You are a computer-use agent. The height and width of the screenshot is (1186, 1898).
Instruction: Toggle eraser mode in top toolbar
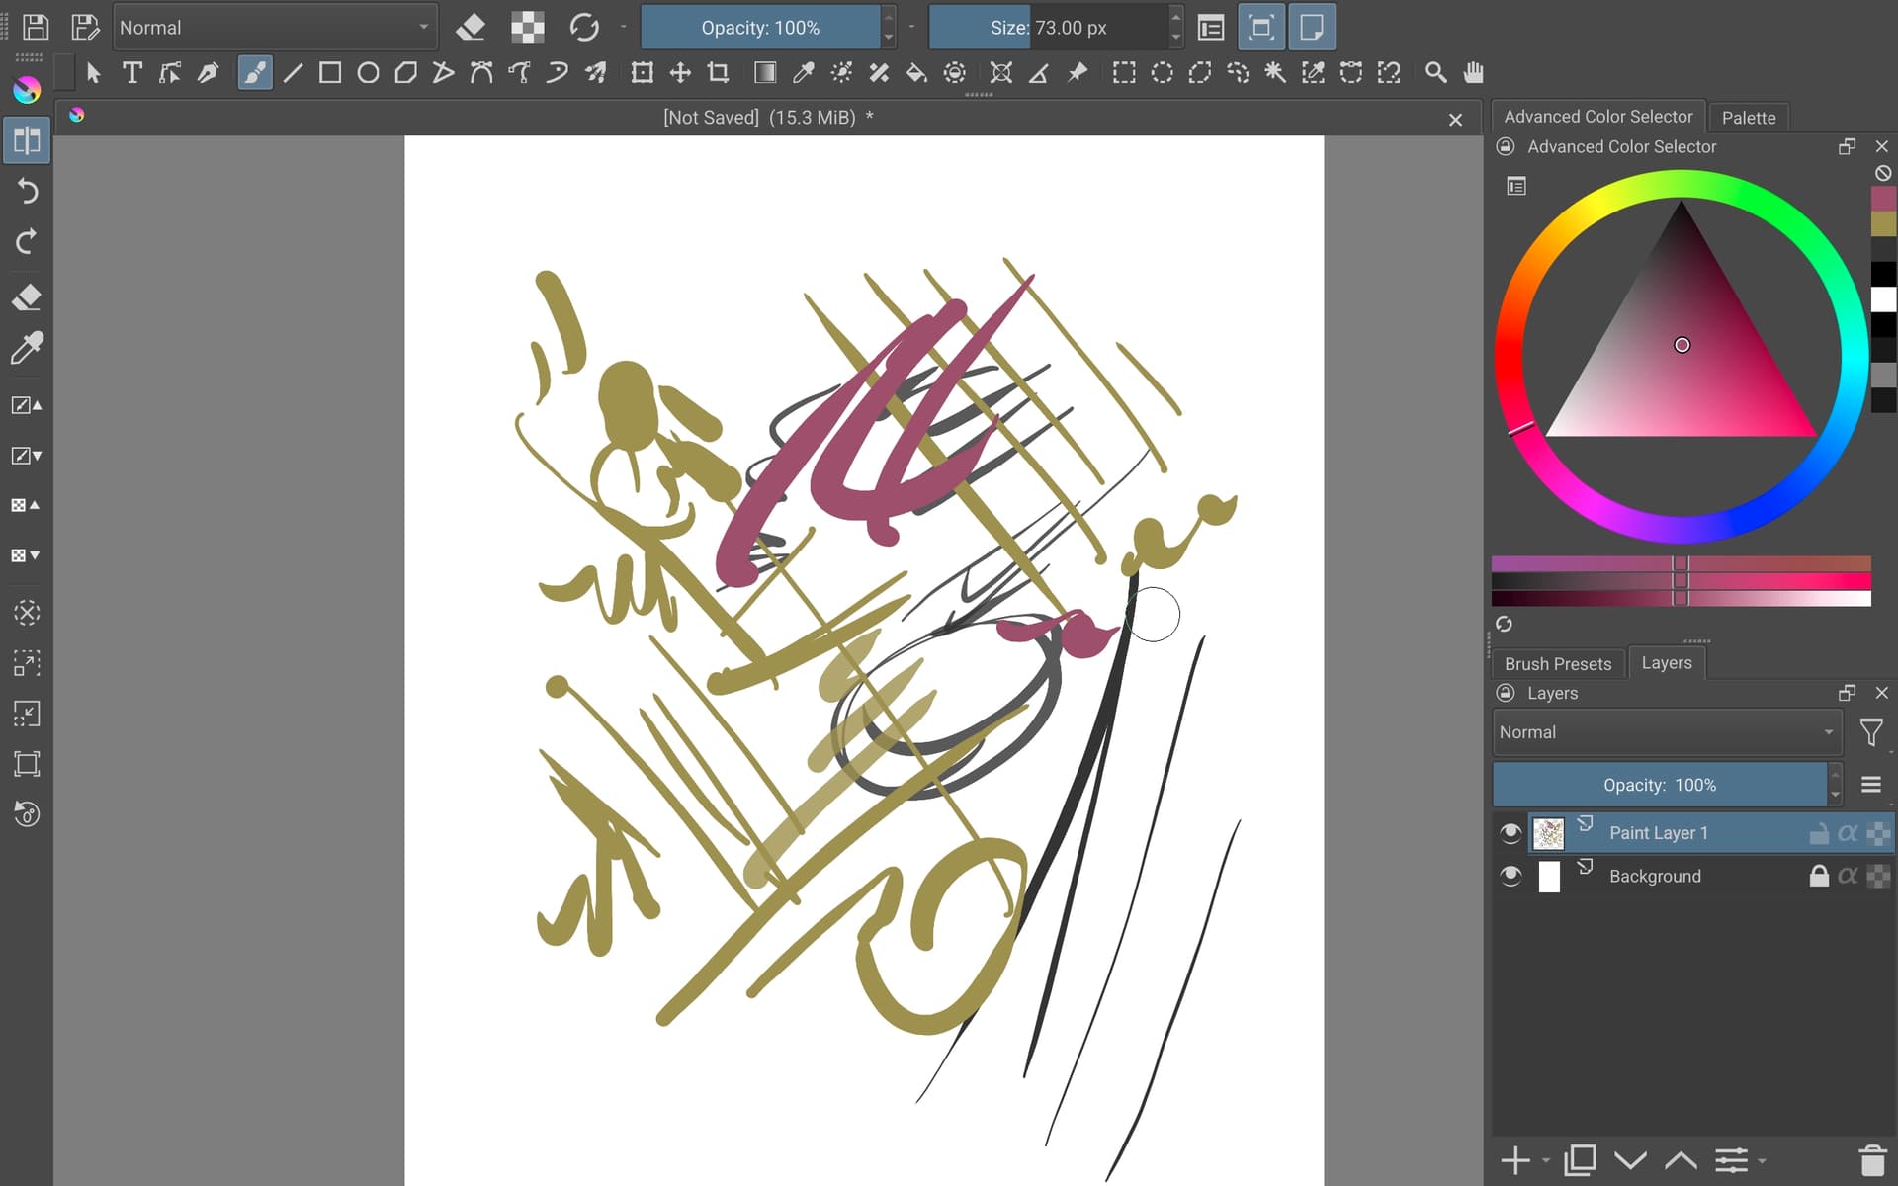point(471,28)
